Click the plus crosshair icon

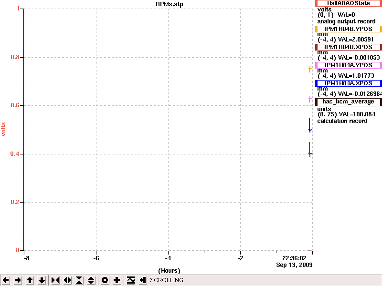[x=117, y=280]
